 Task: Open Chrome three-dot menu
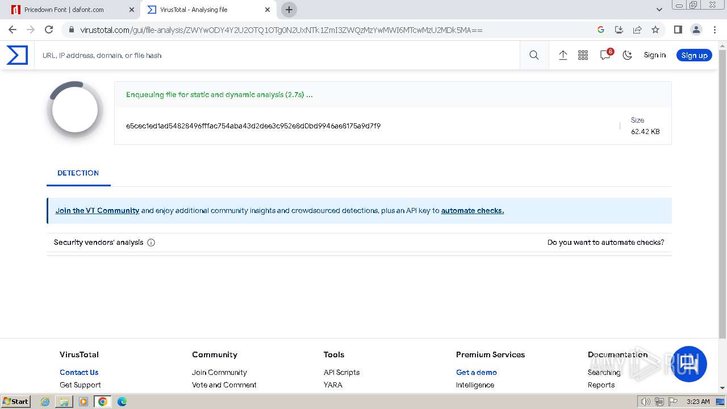click(x=714, y=30)
